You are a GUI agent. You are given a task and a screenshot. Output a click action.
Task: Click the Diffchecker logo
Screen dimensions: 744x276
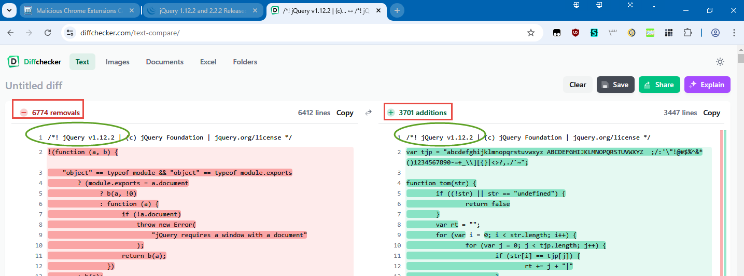click(34, 62)
